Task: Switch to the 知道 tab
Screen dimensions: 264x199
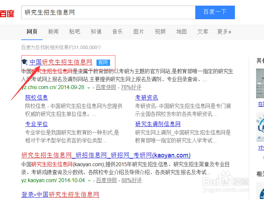Action: [96, 31]
